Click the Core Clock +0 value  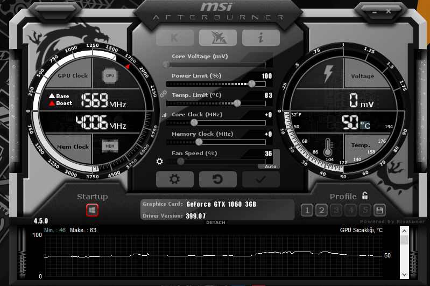click(268, 115)
